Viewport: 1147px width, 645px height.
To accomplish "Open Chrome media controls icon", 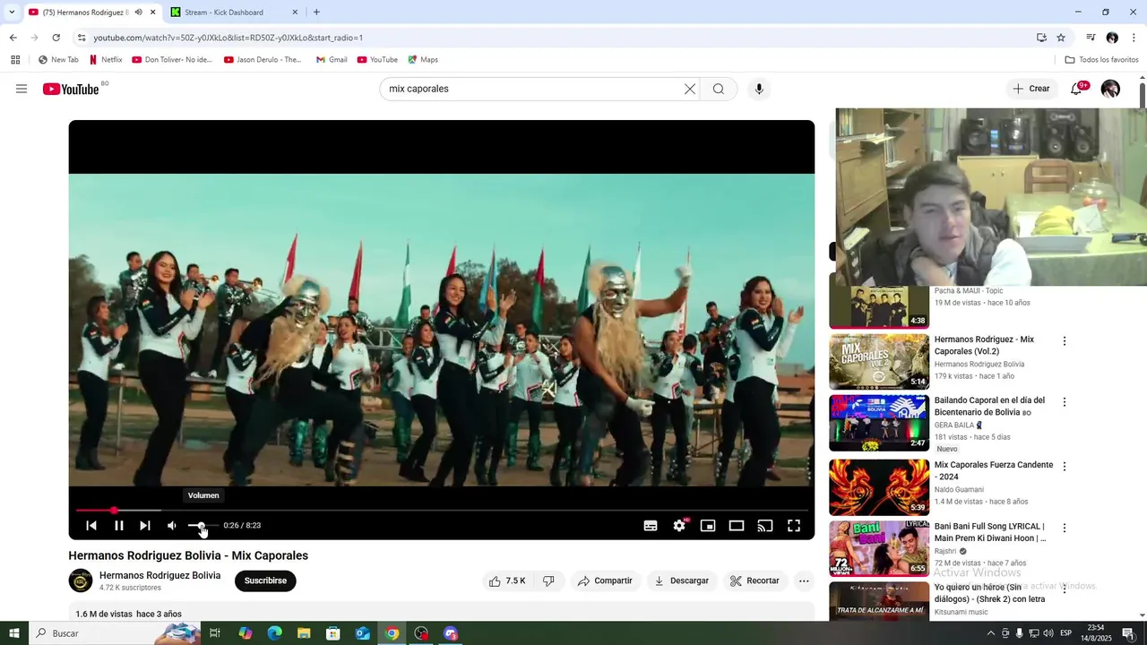I will (x=1091, y=38).
